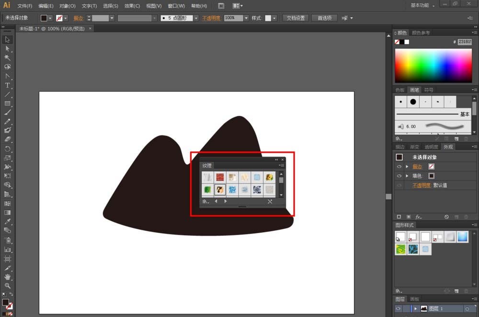This screenshot has height=317, width=479.
Task: Select the Type tool in the toolbox
Action: (x=7, y=85)
